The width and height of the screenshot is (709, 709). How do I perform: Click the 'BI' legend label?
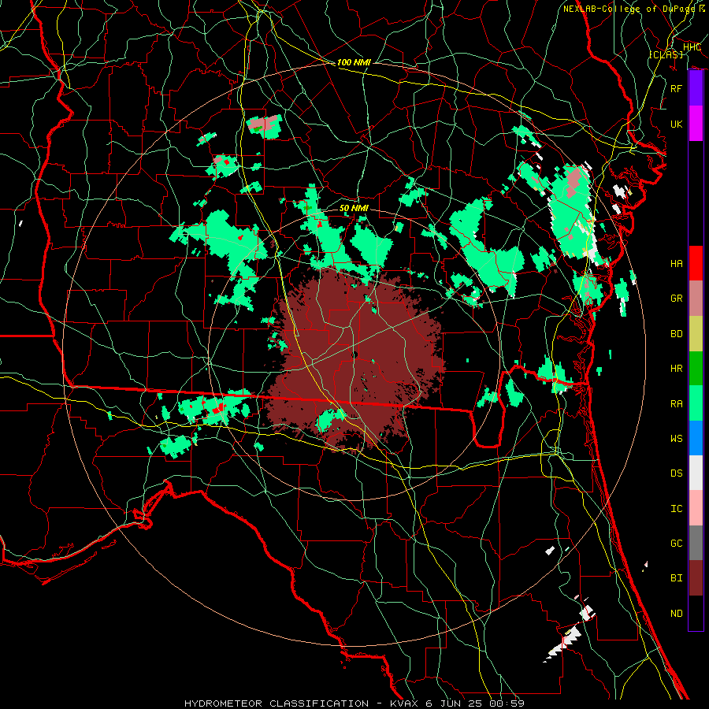tap(677, 578)
